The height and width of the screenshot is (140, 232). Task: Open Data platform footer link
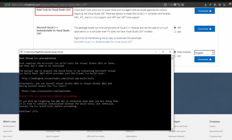click(132, 136)
